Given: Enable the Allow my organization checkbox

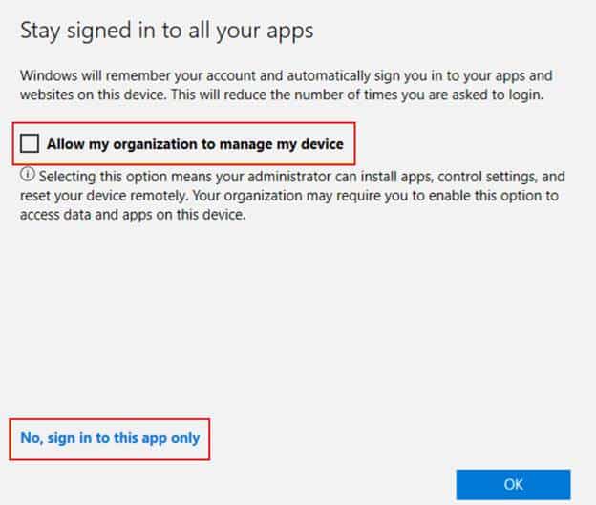Looking at the screenshot, I should [x=31, y=144].
